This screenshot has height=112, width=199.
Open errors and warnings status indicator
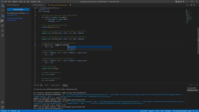(14, 111)
